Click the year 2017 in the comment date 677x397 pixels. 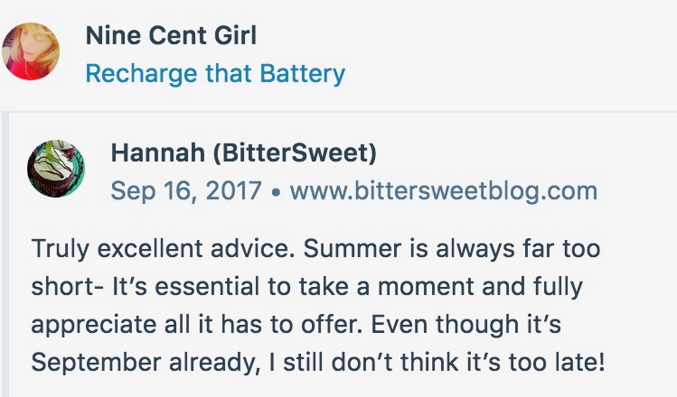(231, 191)
